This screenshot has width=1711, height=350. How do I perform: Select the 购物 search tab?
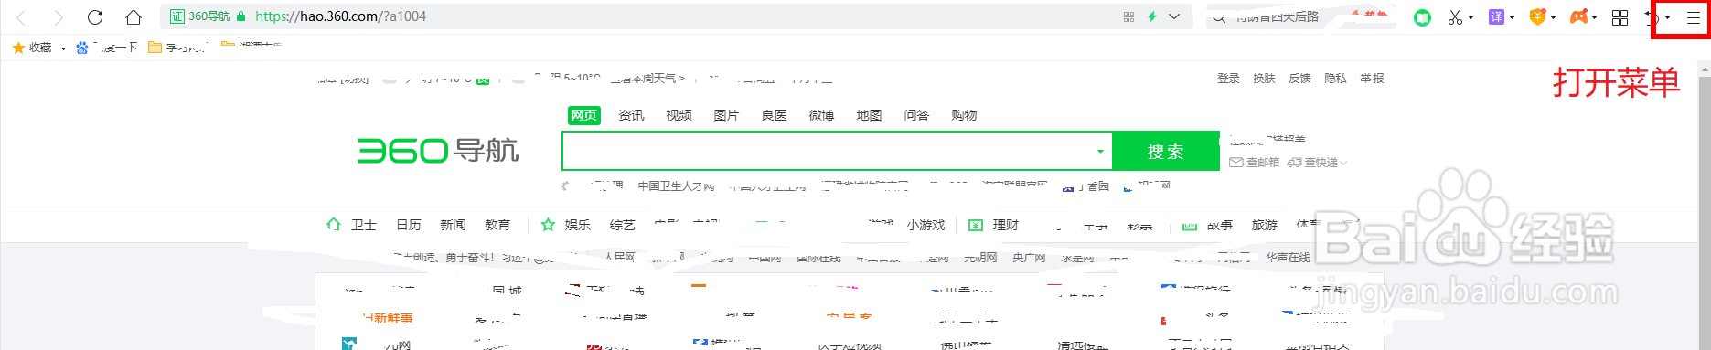coord(964,115)
